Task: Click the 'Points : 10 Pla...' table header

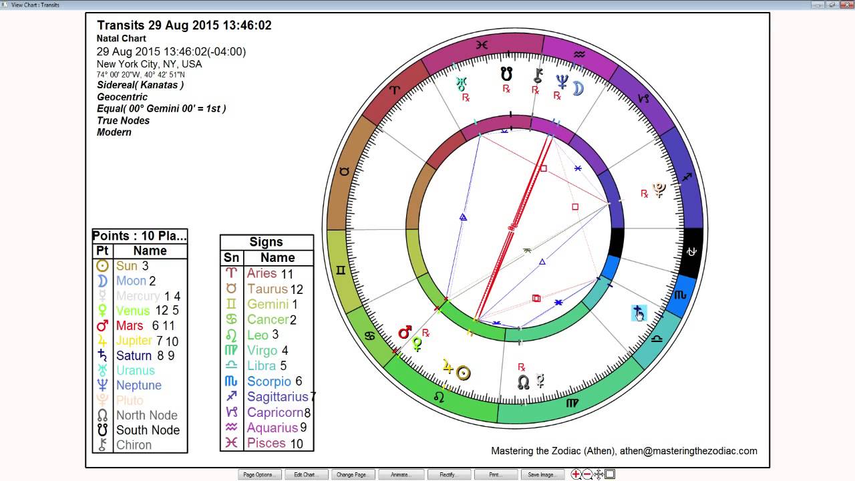Action: (x=140, y=236)
